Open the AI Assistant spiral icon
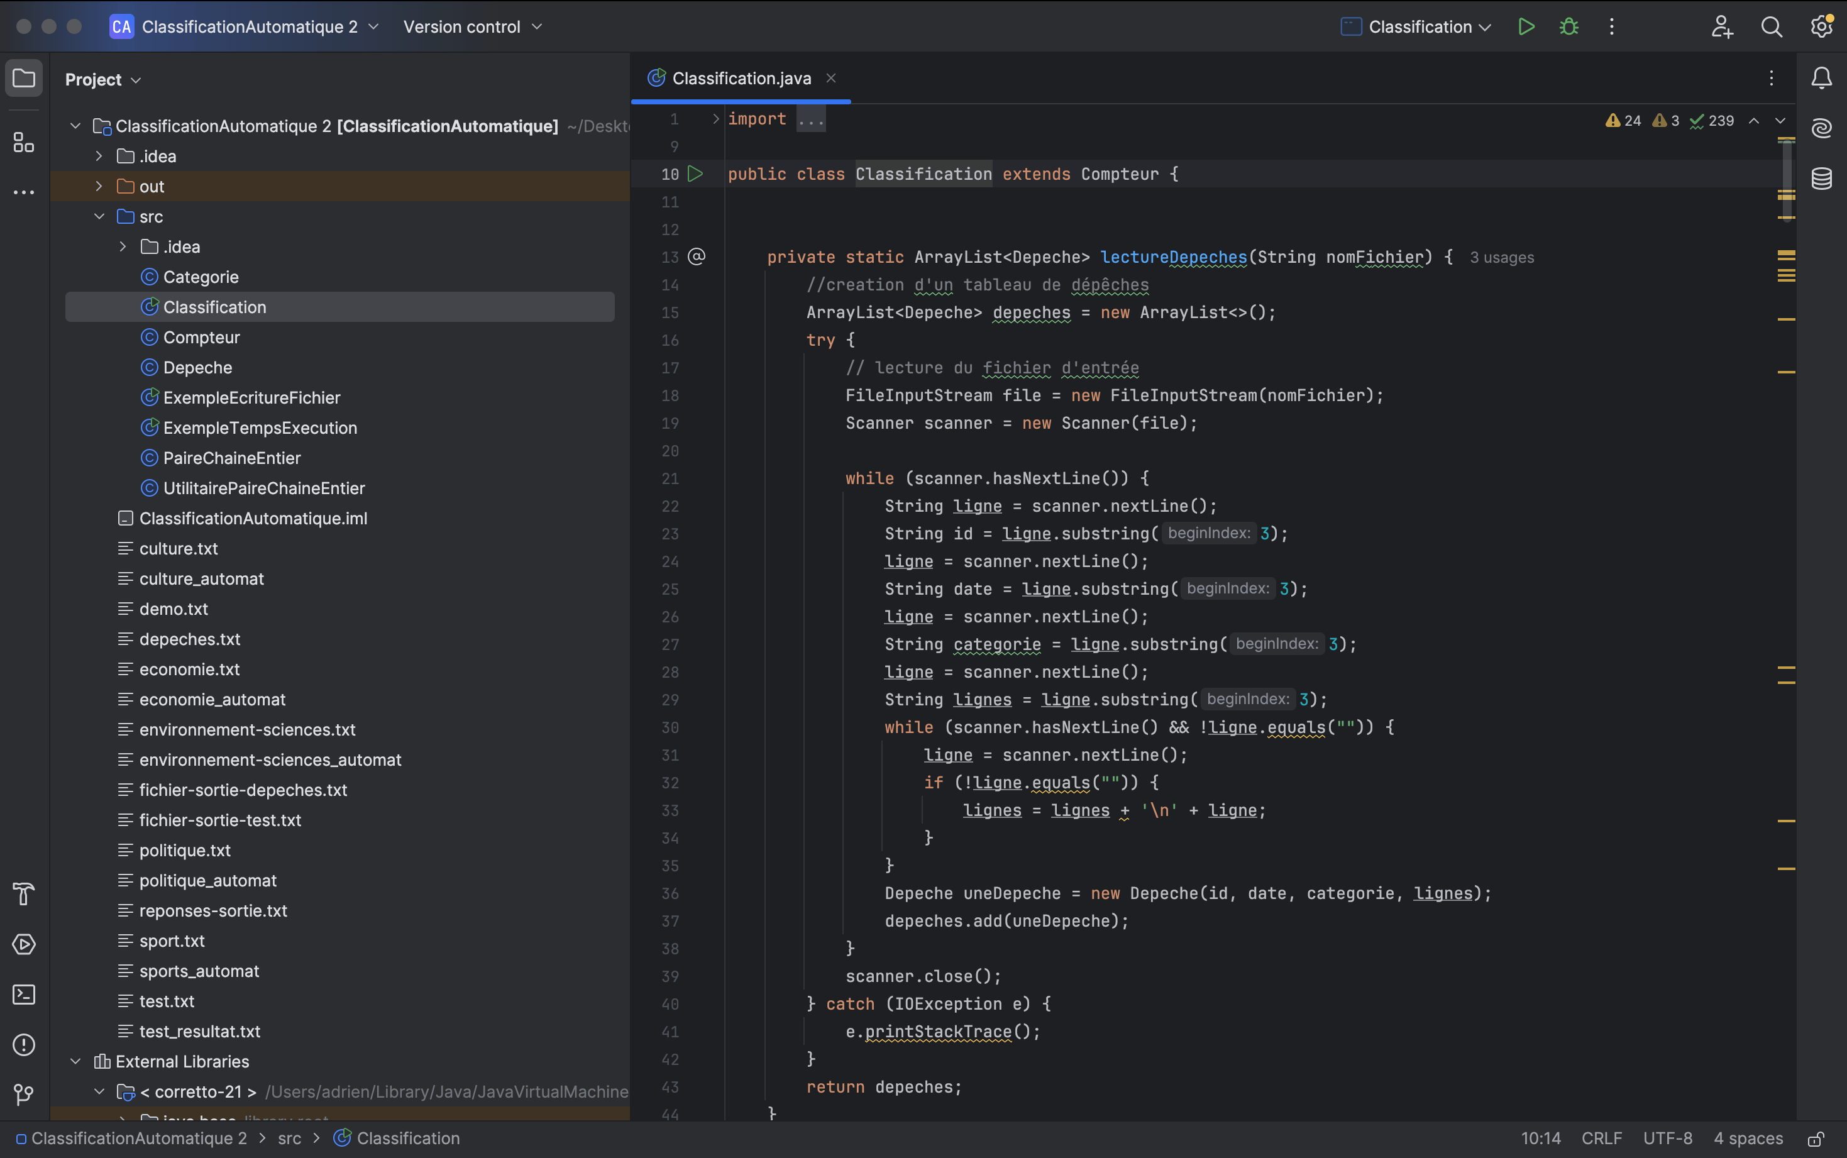Image resolution: width=1847 pixels, height=1158 pixels. (1821, 128)
